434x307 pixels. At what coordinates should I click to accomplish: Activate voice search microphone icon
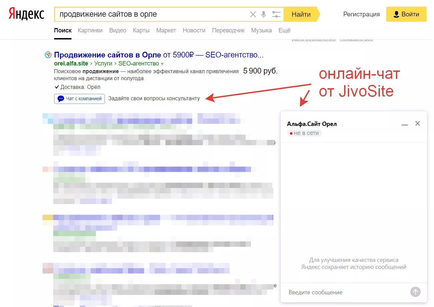(x=264, y=14)
